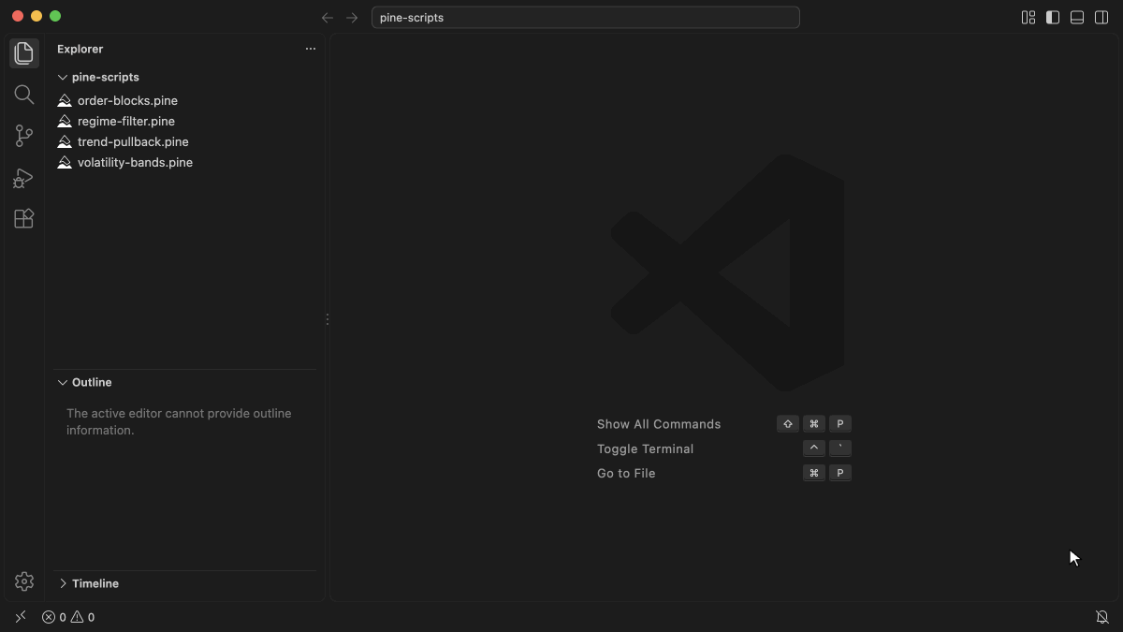Go forward with the right arrow
Image resolution: width=1123 pixels, height=632 pixels.
pos(352,18)
